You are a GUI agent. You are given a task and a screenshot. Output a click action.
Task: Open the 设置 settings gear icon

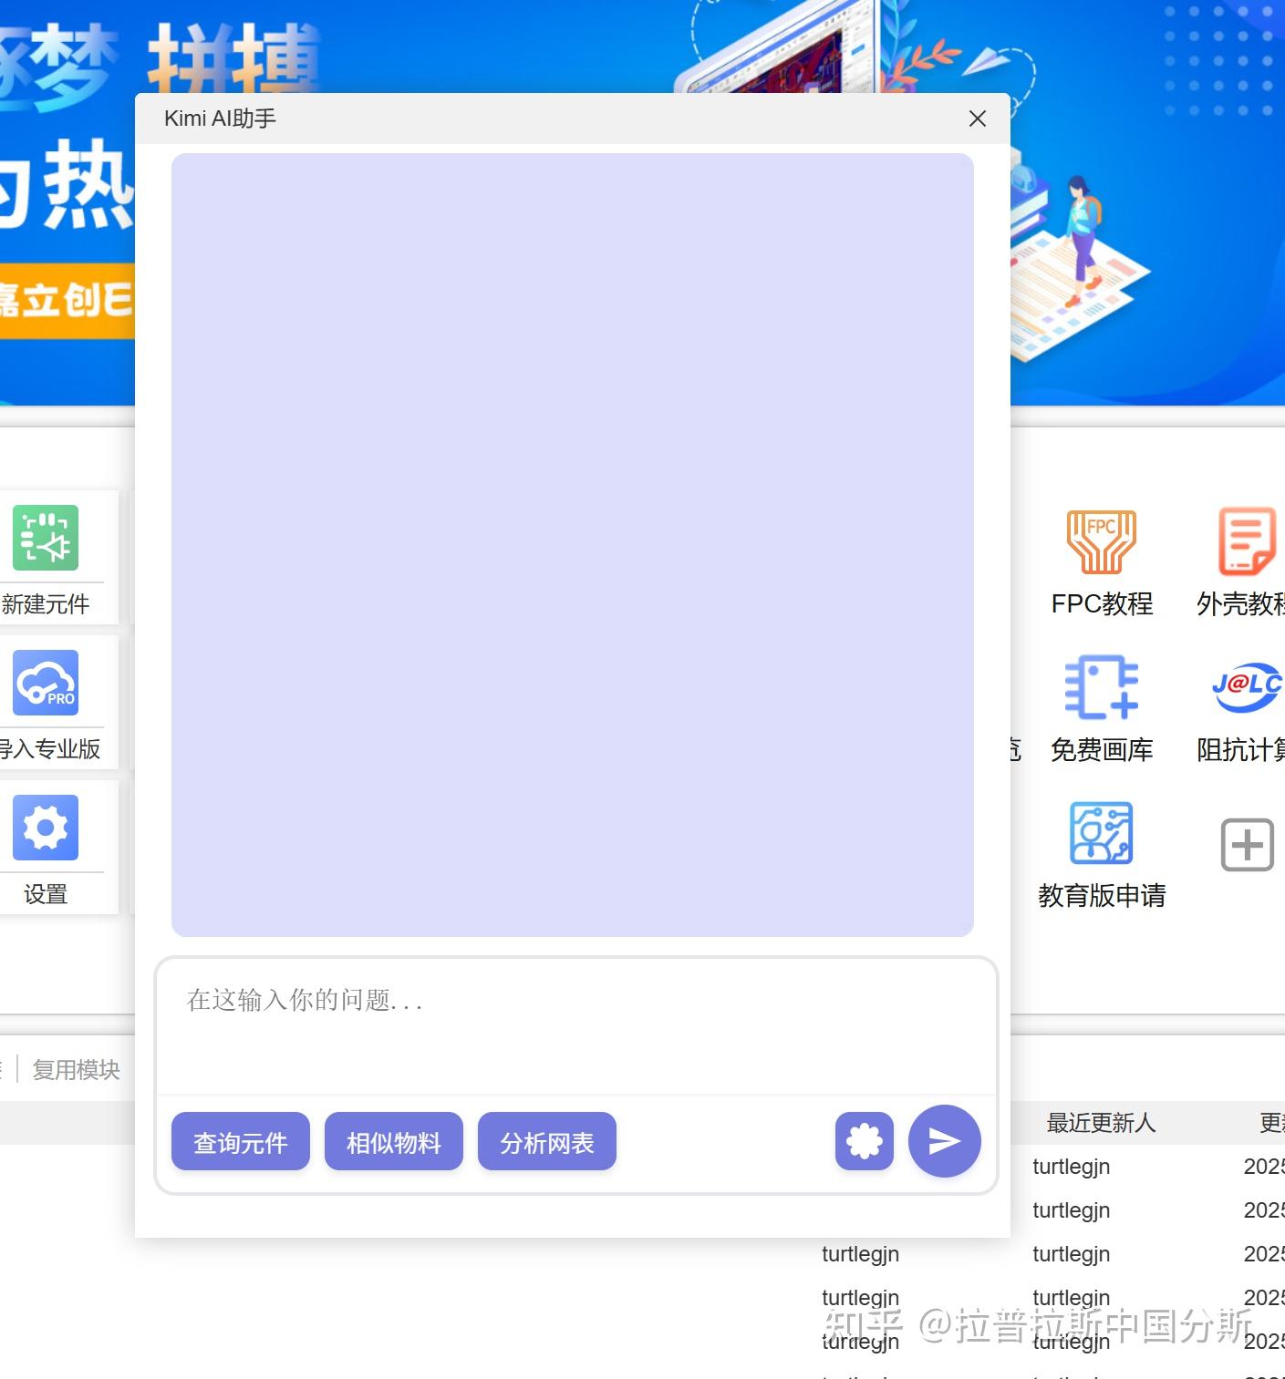[44, 828]
